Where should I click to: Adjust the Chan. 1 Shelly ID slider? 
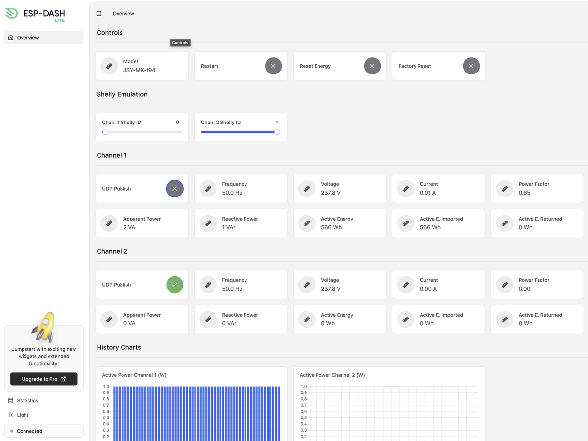point(142,132)
